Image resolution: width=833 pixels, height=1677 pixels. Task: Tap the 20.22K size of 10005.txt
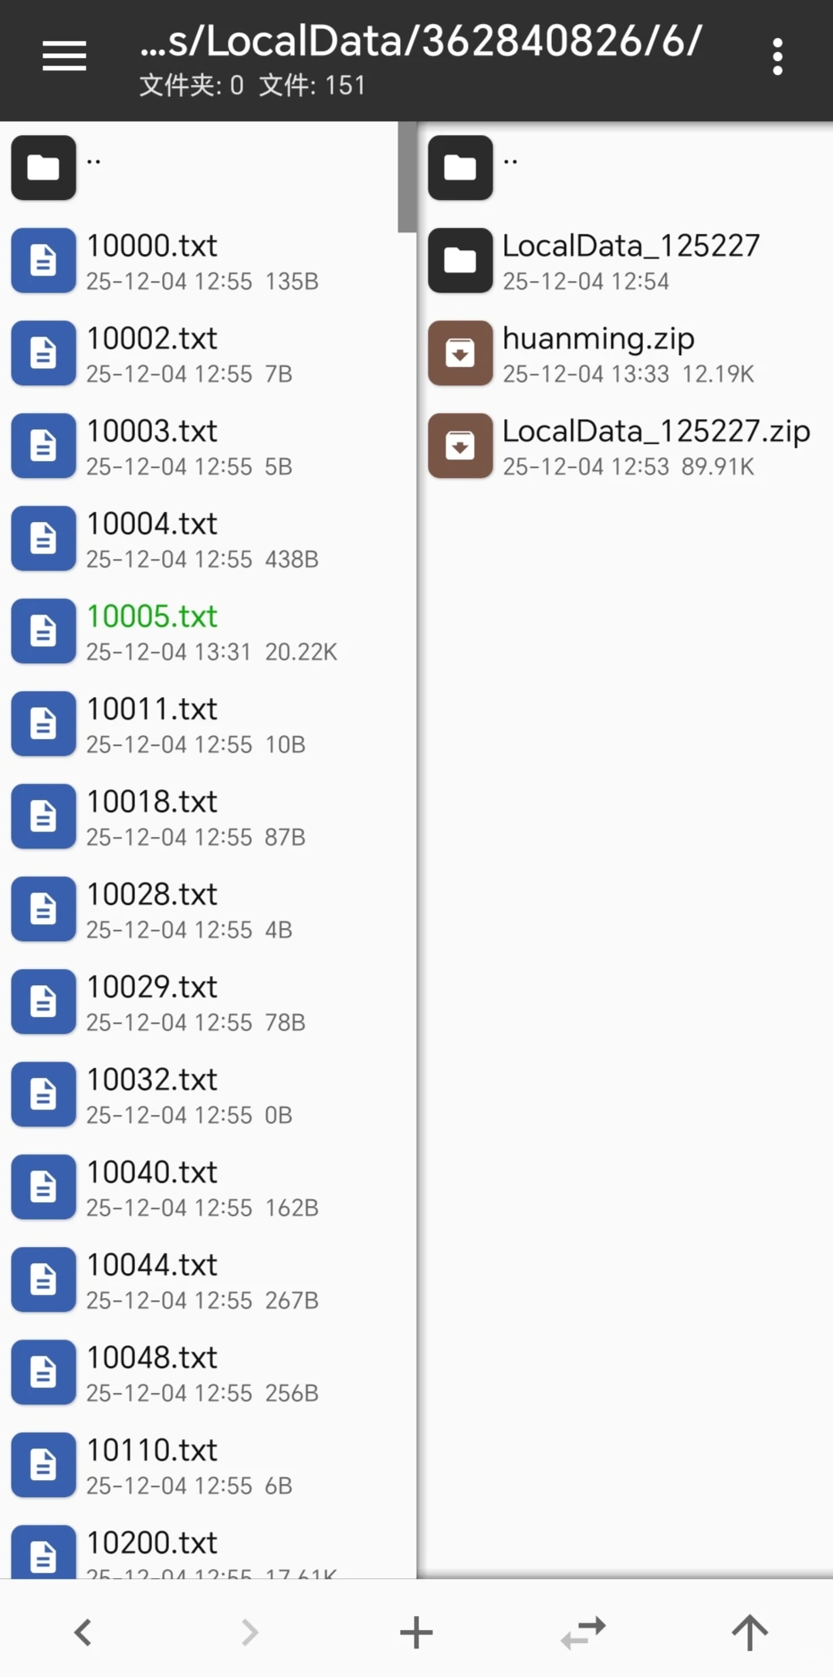pyautogui.click(x=301, y=652)
